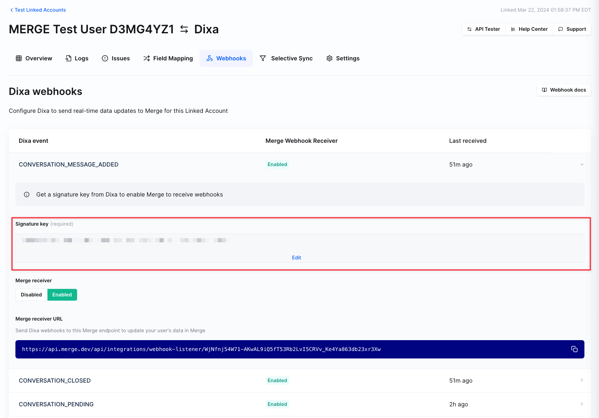This screenshot has height=418, width=599.
Task: Click the copy icon for receiver URL
Action: coord(574,349)
